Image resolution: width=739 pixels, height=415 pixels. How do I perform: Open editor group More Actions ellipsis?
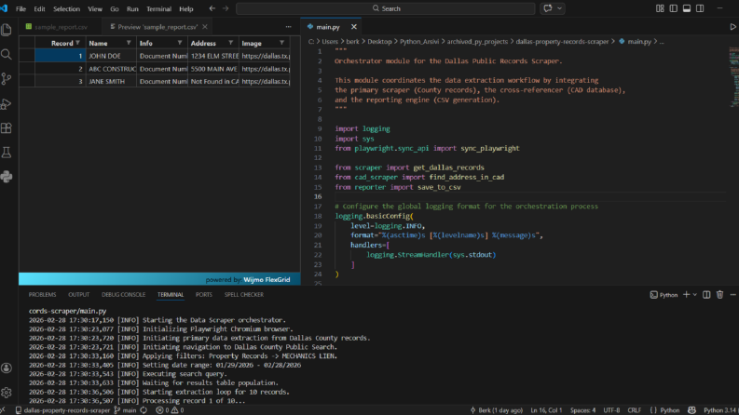click(x=289, y=27)
